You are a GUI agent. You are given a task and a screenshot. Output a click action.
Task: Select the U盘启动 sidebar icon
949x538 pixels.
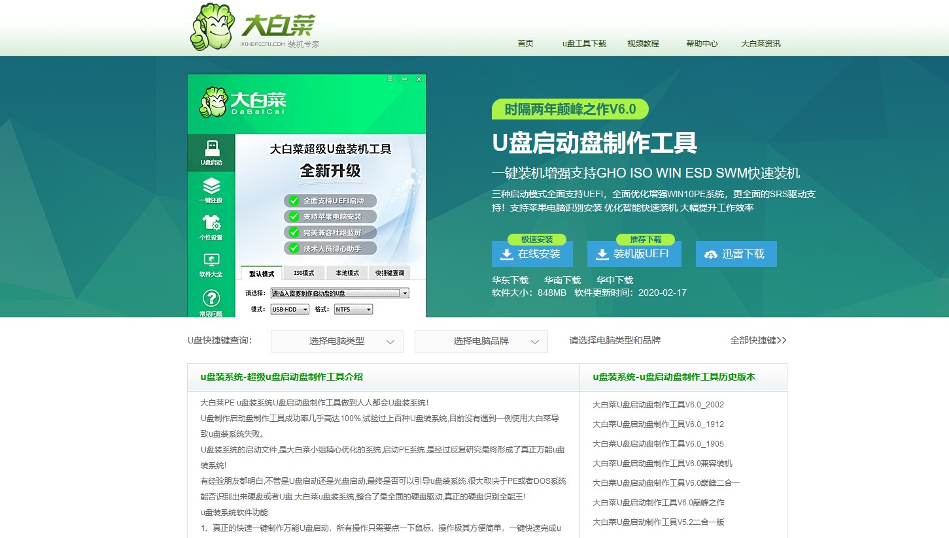[x=211, y=150]
